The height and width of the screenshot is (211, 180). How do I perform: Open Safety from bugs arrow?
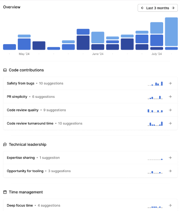pos(170,83)
